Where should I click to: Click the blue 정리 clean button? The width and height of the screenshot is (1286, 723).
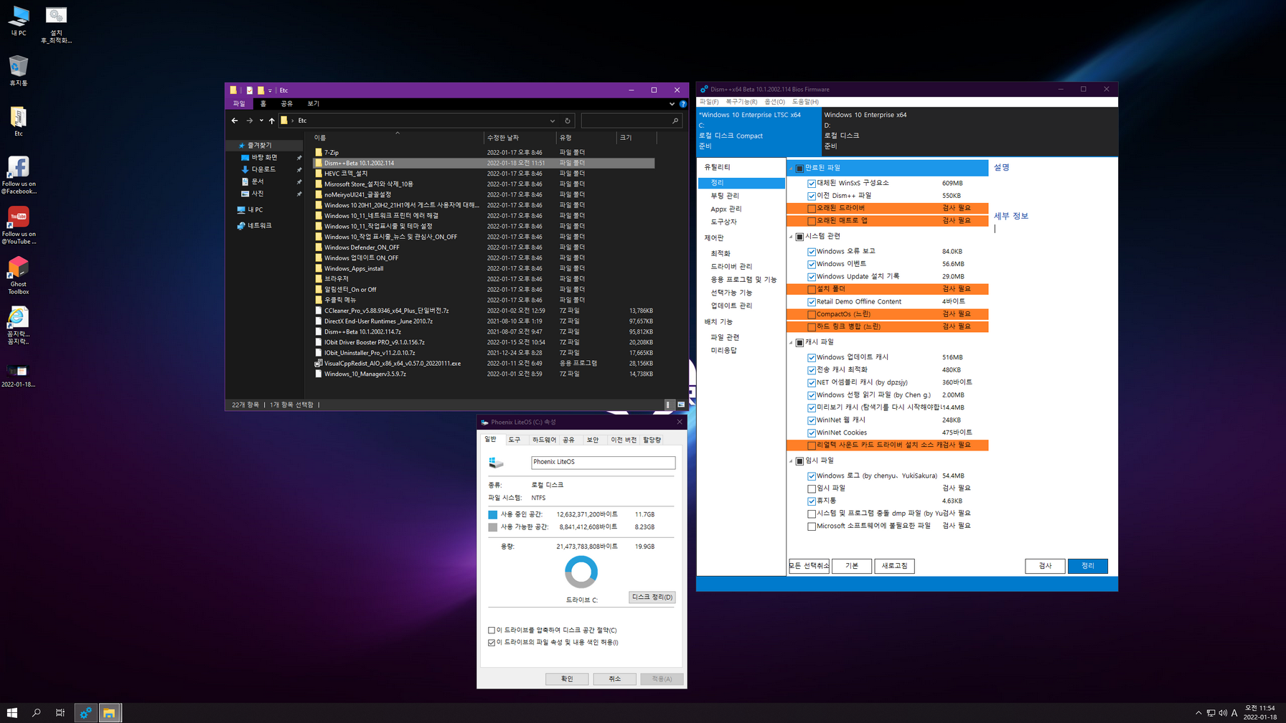[x=1088, y=566]
